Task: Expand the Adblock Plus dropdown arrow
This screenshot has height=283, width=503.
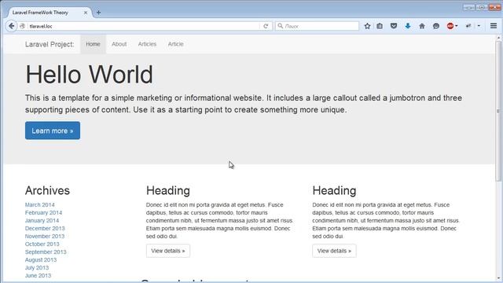Action: (457, 26)
